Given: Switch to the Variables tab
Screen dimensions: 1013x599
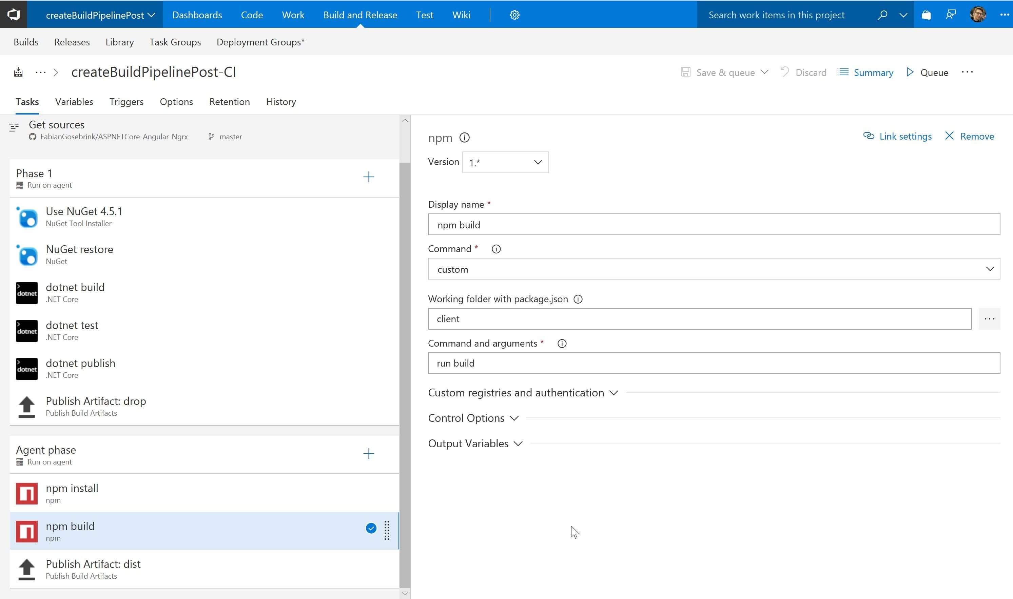Looking at the screenshot, I should 74,101.
